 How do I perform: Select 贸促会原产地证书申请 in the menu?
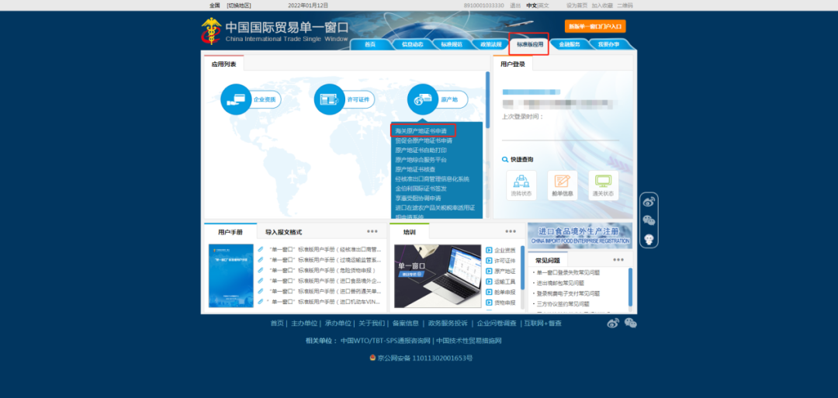pos(424,141)
